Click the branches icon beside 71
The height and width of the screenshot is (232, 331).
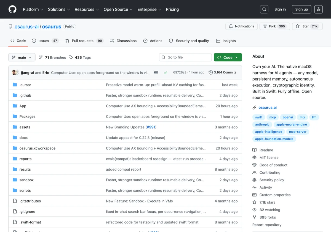(41, 57)
